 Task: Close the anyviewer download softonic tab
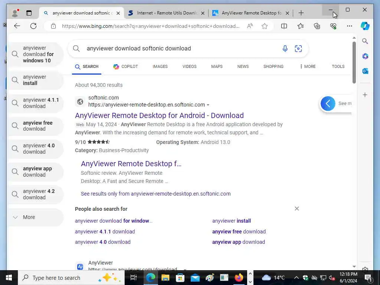pos(118,13)
